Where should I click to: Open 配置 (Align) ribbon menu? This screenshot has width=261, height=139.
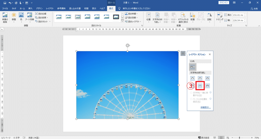192,18
